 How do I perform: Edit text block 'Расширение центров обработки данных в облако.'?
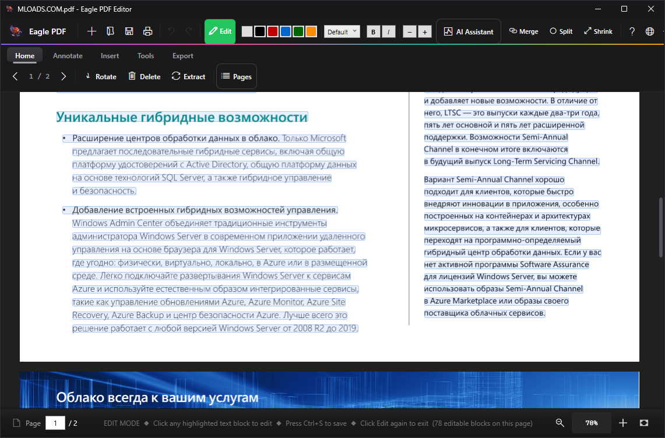(x=175, y=138)
